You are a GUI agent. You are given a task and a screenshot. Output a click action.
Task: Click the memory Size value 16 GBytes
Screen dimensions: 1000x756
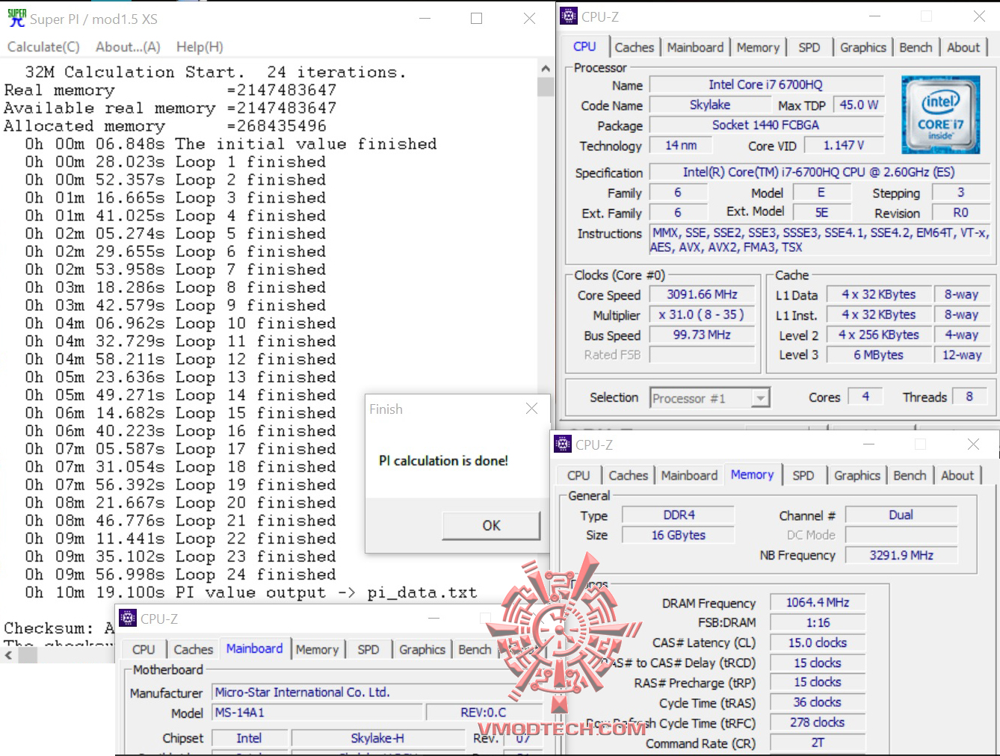[x=679, y=535]
